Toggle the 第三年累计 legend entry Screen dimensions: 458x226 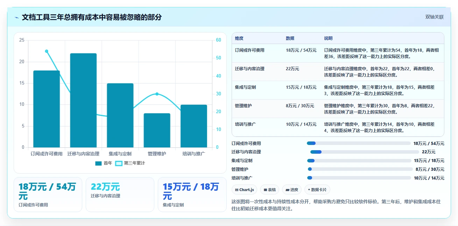(130, 163)
